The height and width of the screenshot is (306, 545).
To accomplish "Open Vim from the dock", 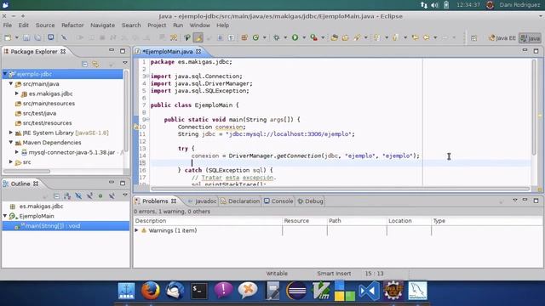I will (x=320, y=291).
